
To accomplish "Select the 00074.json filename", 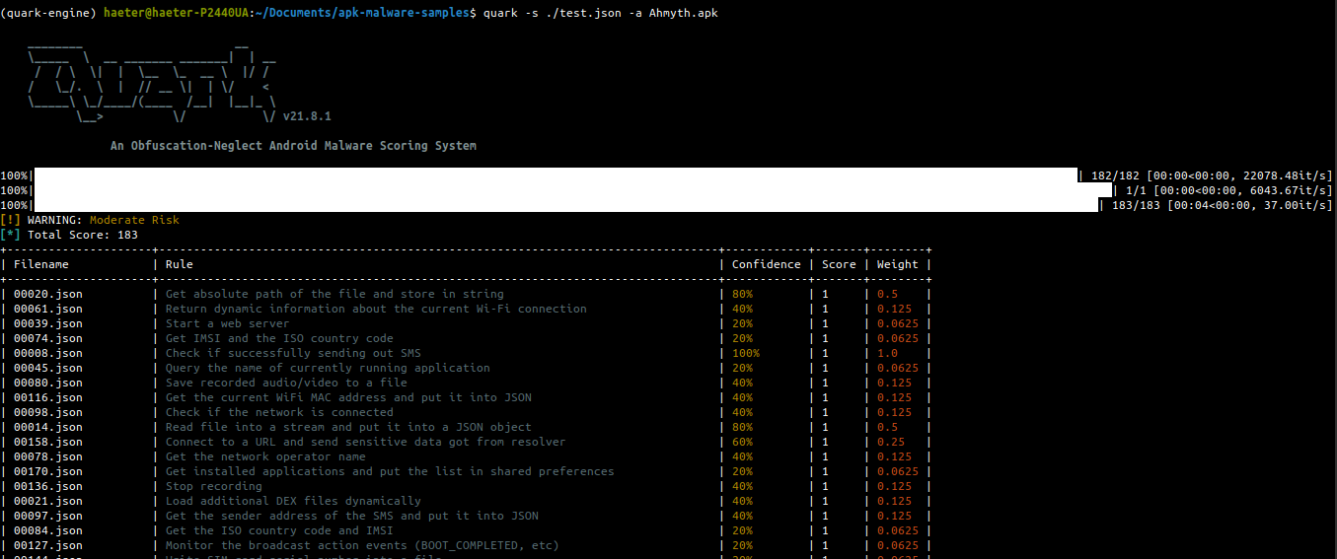I will (x=48, y=338).
